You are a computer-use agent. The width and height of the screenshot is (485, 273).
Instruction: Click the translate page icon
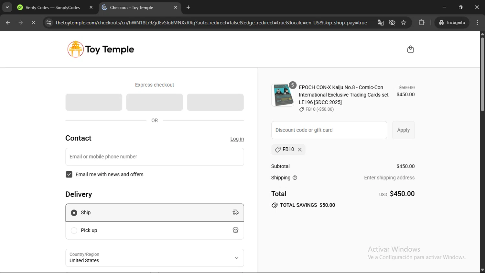click(381, 23)
